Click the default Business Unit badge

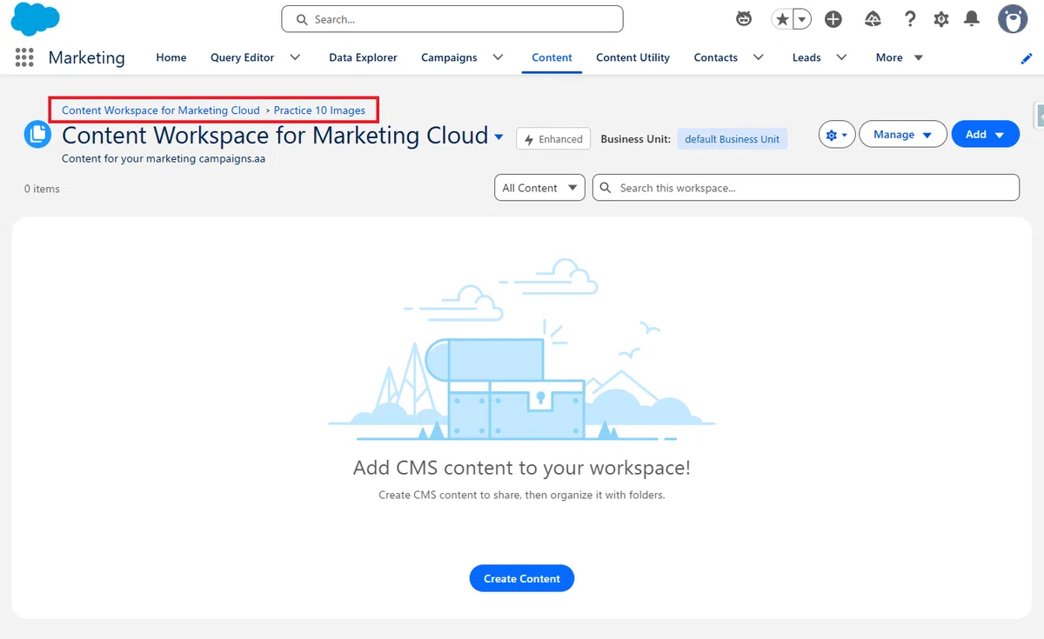(x=733, y=139)
